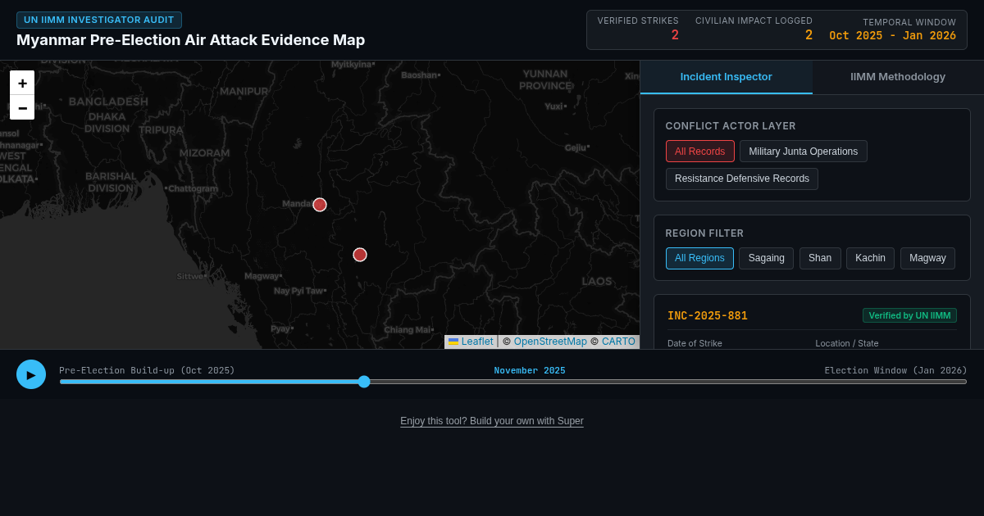This screenshot has width=984, height=516.
Task: Filter region to Shan
Action: pyautogui.click(x=820, y=258)
